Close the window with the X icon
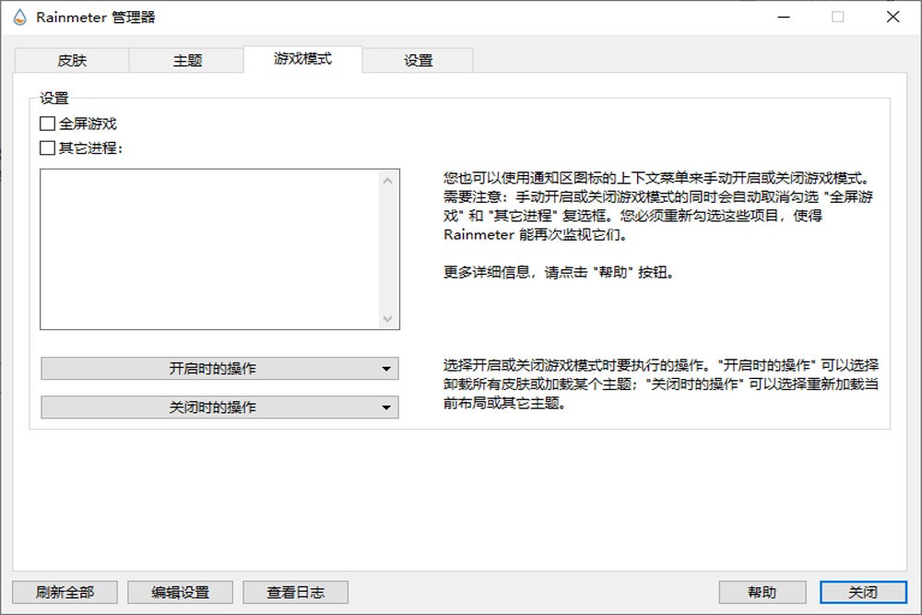The image size is (922, 615). [892, 17]
